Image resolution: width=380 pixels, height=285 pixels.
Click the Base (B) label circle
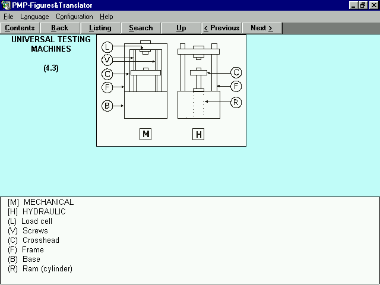point(107,106)
